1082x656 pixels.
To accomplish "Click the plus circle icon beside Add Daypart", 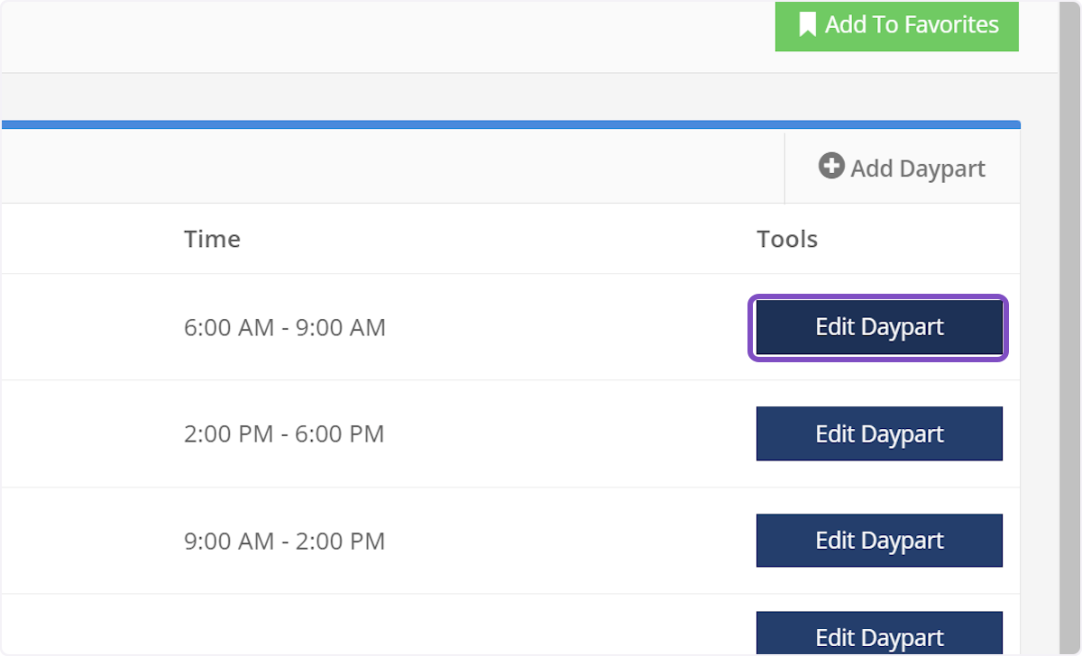I will (830, 167).
